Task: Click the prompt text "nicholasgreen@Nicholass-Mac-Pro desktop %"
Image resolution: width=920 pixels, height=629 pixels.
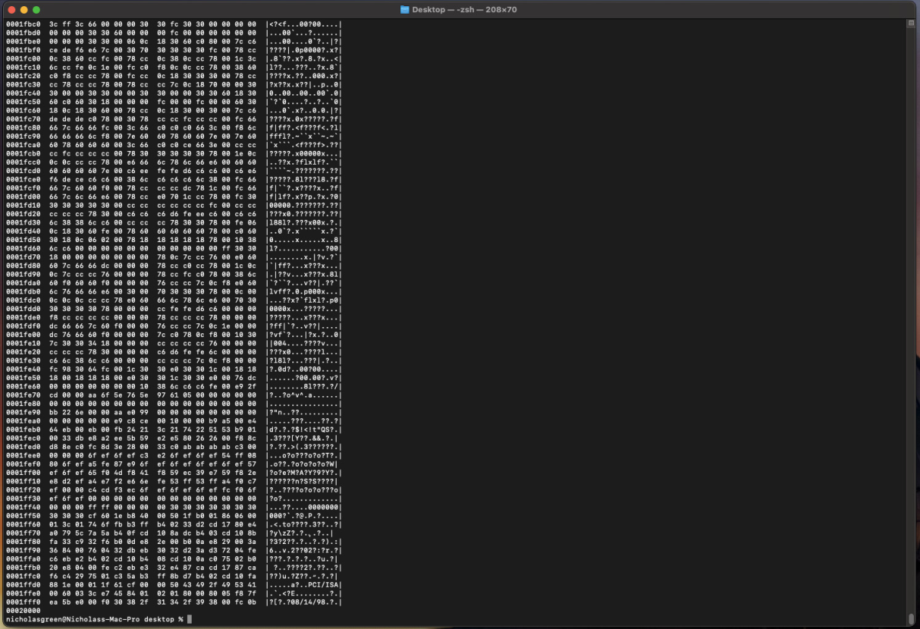Action: 94,618
